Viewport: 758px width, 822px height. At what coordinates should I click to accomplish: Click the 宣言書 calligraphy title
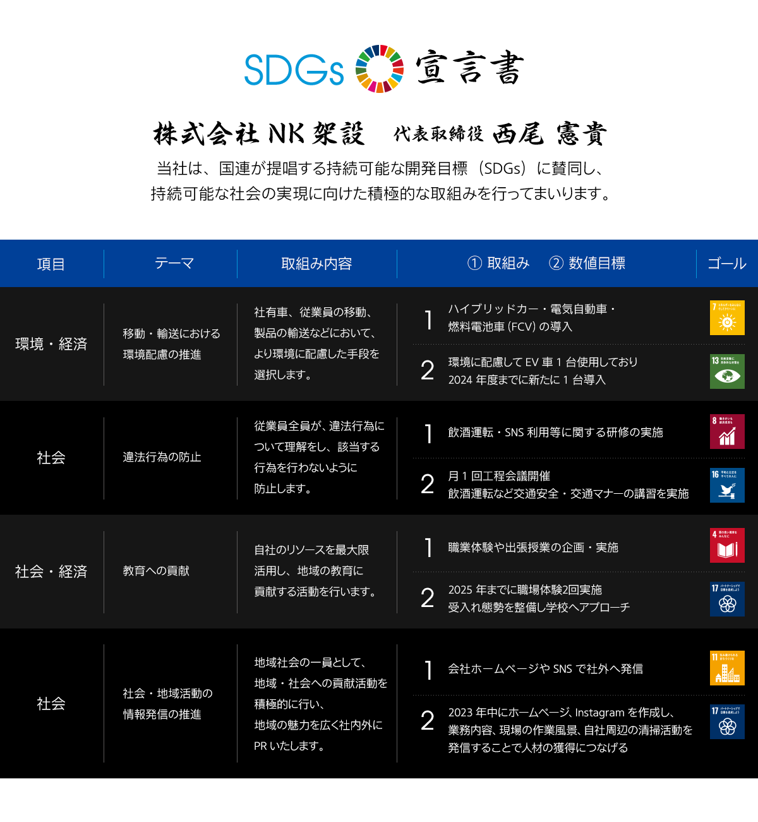(x=469, y=68)
